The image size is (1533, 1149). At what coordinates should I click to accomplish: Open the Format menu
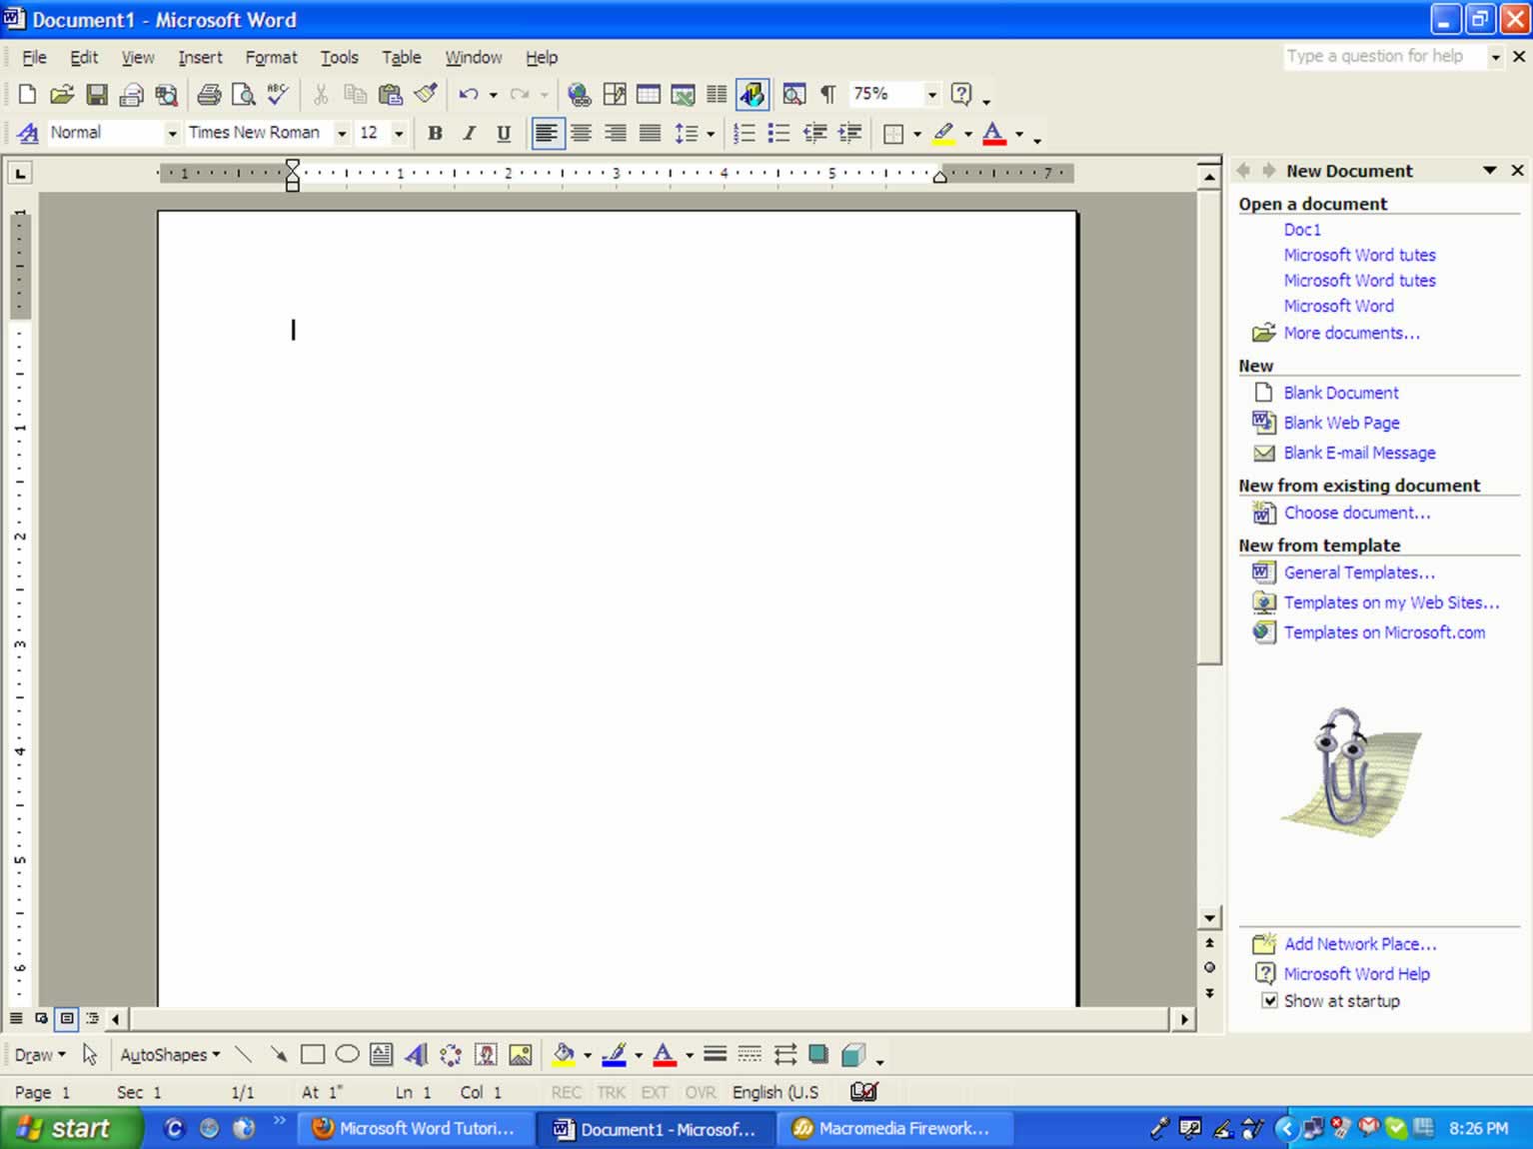pyautogui.click(x=271, y=57)
